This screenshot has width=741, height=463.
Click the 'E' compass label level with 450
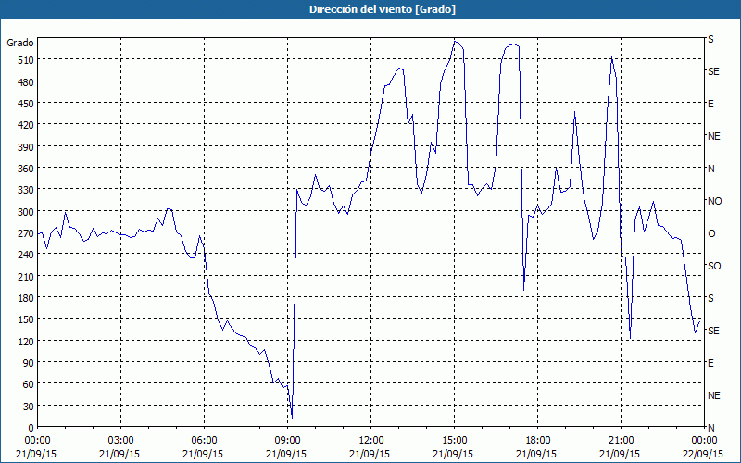(x=710, y=104)
